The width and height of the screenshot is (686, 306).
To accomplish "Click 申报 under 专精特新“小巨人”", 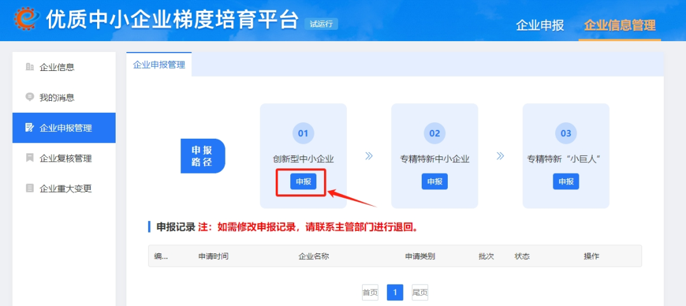I will pyautogui.click(x=566, y=182).
